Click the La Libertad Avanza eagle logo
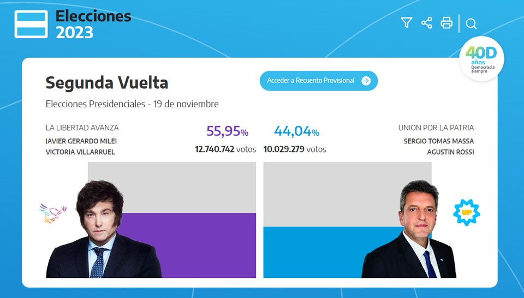 [x=53, y=214]
